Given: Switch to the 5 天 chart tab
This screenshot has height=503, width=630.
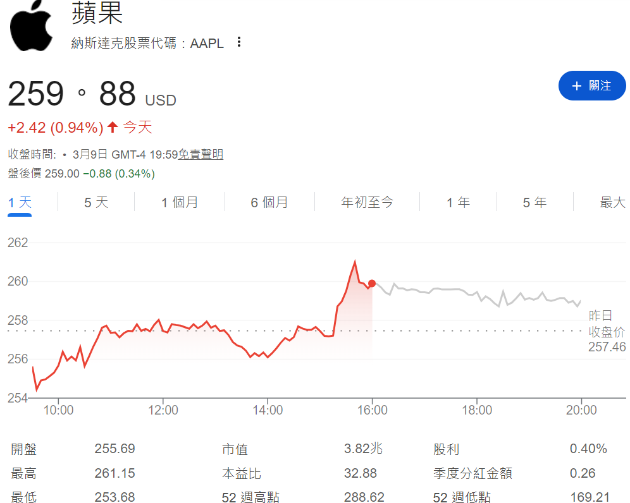Looking at the screenshot, I should pos(96,202).
